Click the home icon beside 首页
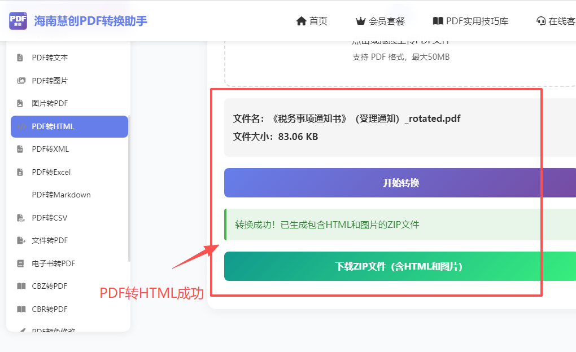Image resolution: width=576 pixels, height=352 pixels. (301, 21)
